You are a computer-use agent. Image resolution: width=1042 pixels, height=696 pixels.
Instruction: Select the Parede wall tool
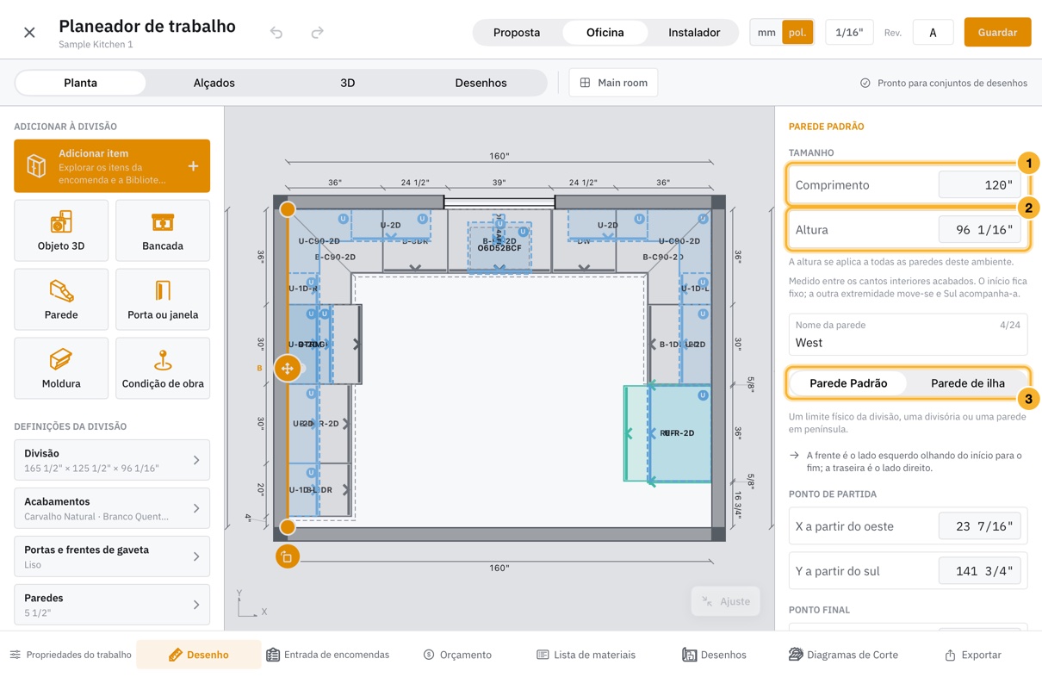pos(61,299)
